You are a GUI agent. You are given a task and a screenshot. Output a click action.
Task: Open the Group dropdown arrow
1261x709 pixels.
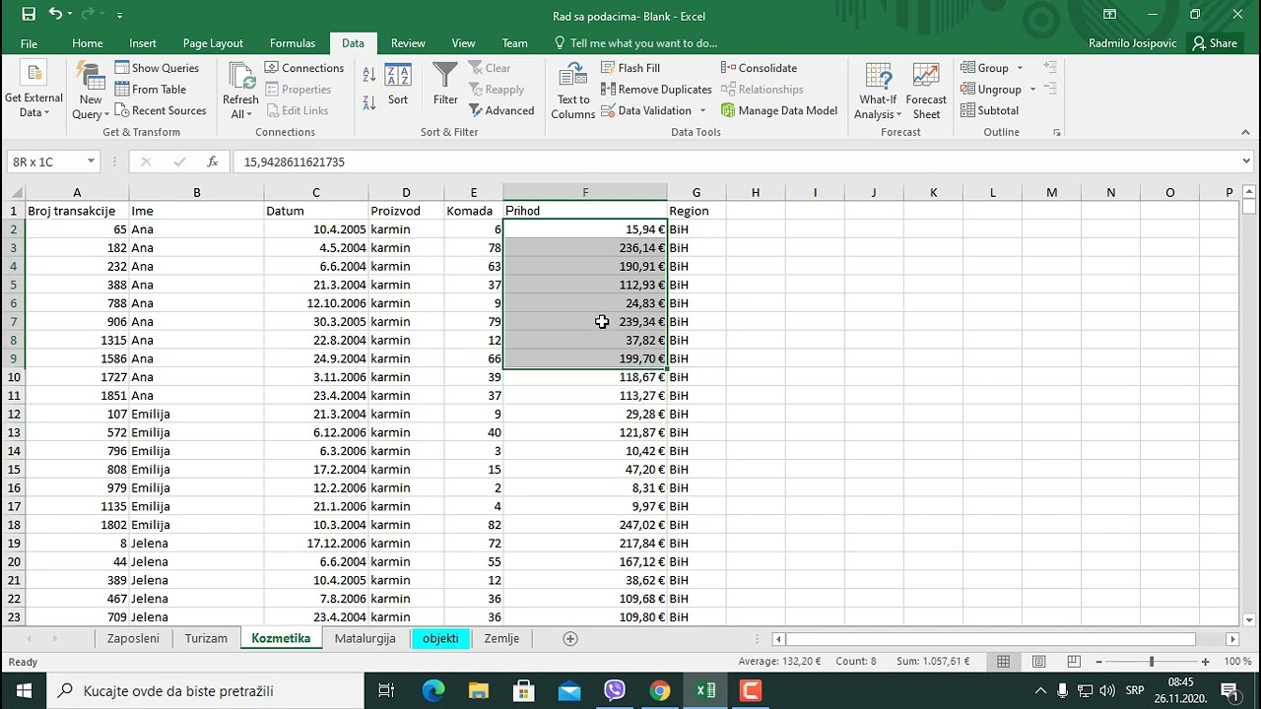click(1020, 68)
